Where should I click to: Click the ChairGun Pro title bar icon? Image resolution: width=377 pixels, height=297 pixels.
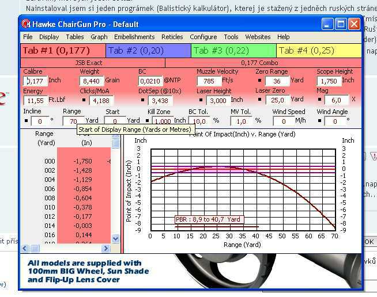[x=26, y=24]
